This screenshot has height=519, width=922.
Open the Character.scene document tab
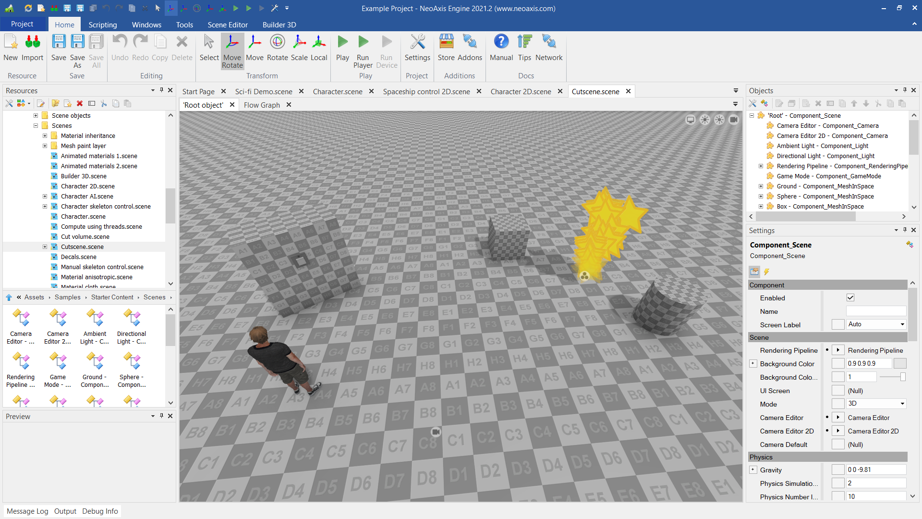click(x=338, y=91)
